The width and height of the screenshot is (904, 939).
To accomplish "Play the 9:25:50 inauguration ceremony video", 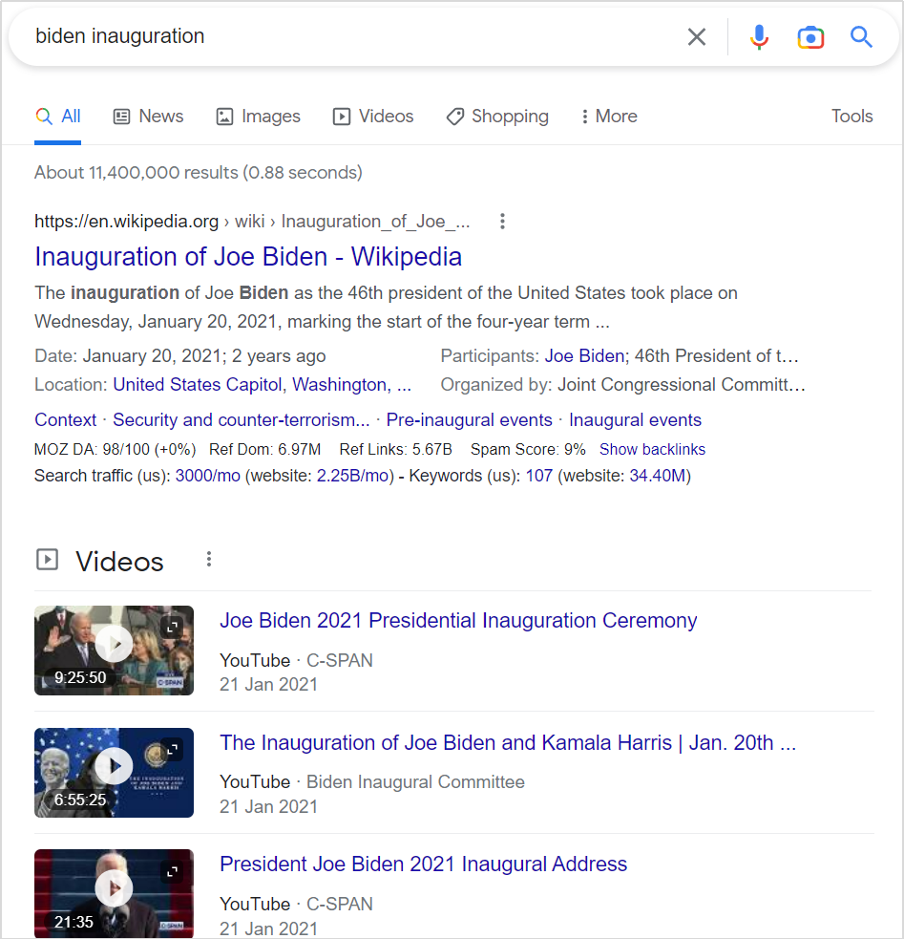I will pyautogui.click(x=114, y=644).
